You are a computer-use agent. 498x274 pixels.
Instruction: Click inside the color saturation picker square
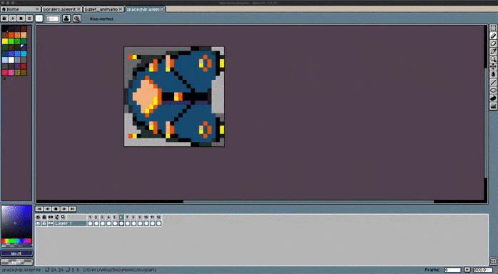click(16, 222)
